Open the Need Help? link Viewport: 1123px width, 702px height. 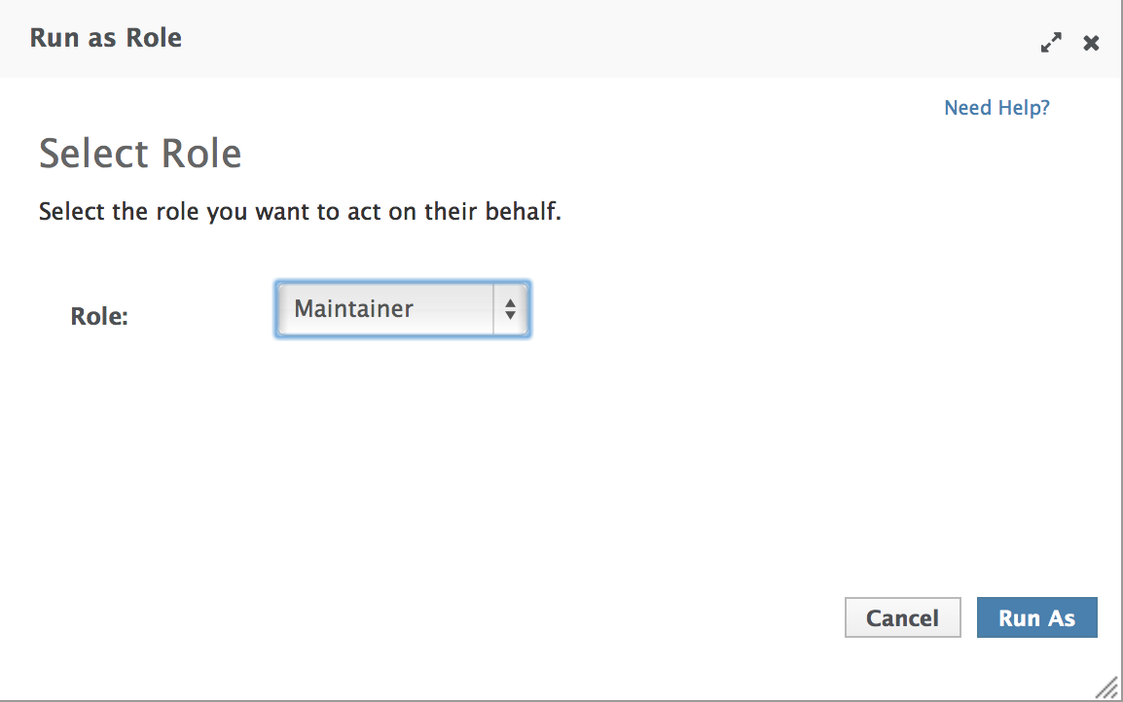pyautogui.click(x=996, y=108)
